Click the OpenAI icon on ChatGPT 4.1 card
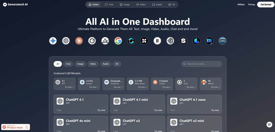Image resolution: width=275 pixels, height=132 pixels. (x=60, y=101)
